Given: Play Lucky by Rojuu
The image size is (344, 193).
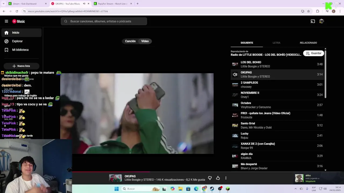Looking at the screenshot, I should click(x=277, y=136).
